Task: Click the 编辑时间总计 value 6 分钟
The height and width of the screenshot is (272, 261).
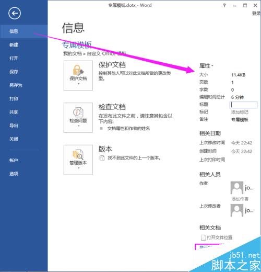Action: click(238, 97)
